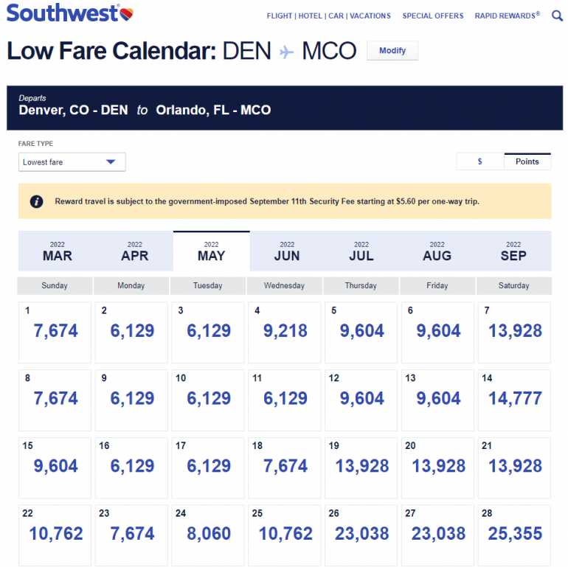Open the Rapid Rewards menu
The width and height of the screenshot is (568, 567).
[x=507, y=15]
